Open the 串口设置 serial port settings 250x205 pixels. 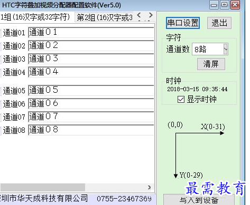pyautogui.click(x=182, y=23)
